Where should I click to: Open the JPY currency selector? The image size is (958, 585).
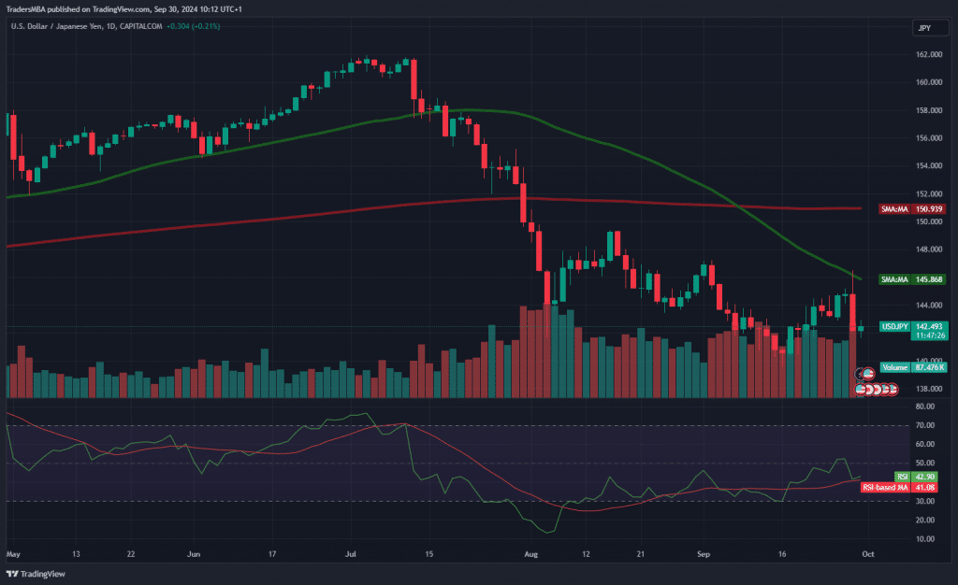pyautogui.click(x=923, y=28)
